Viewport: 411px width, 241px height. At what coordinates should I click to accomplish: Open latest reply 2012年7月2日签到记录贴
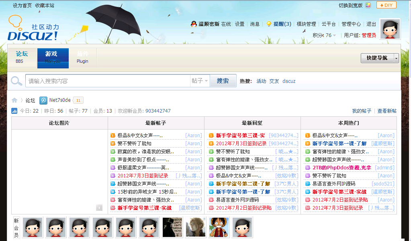(x=243, y=208)
